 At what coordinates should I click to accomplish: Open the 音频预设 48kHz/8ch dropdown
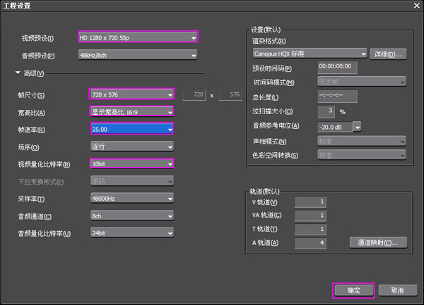point(138,55)
